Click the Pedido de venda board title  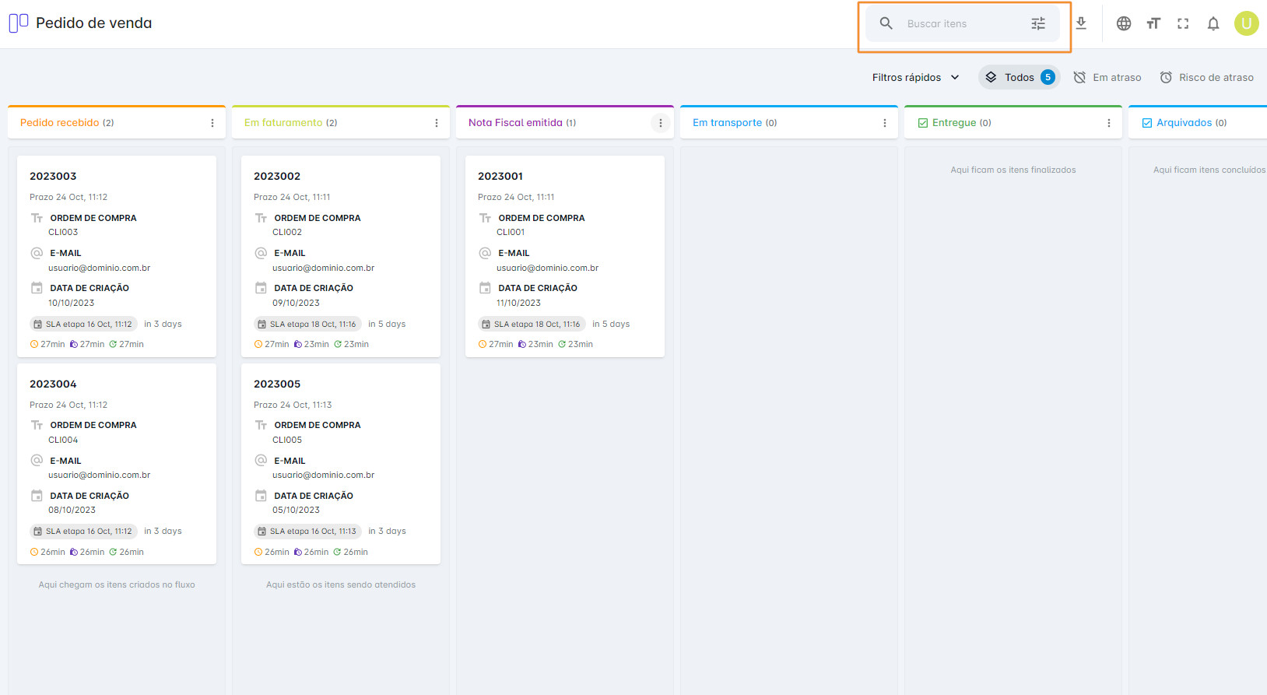[94, 23]
